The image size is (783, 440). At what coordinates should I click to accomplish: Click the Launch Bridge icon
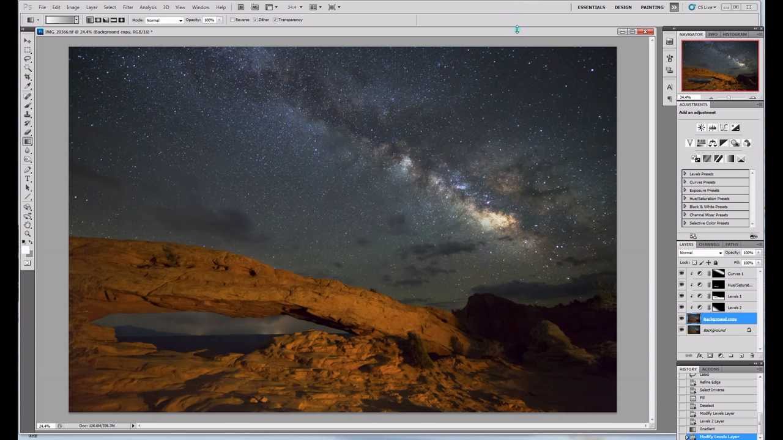(x=241, y=7)
